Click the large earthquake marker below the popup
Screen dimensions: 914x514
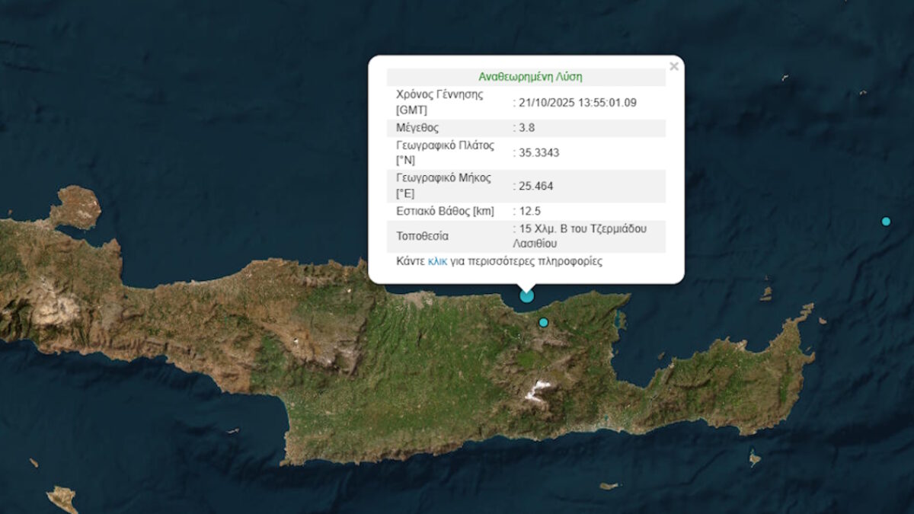pyautogui.click(x=526, y=295)
